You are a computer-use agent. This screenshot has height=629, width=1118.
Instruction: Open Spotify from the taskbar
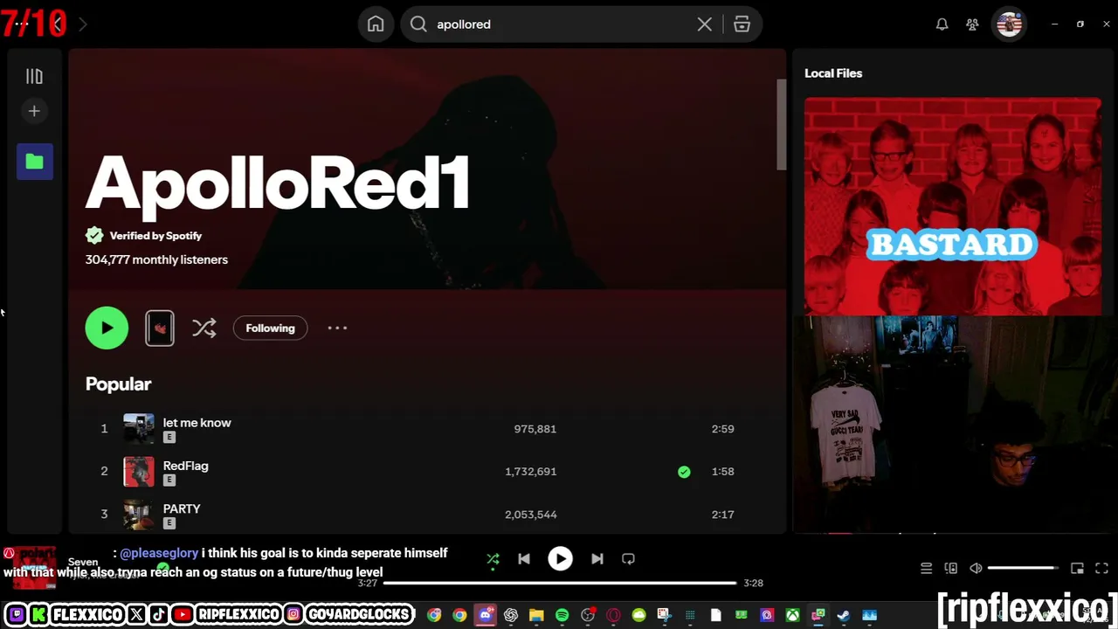[562, 615]
